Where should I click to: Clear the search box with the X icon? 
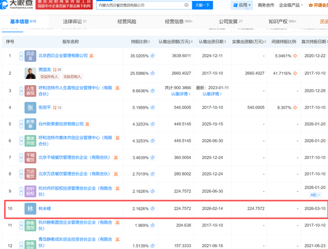click(x=186, y=5)
